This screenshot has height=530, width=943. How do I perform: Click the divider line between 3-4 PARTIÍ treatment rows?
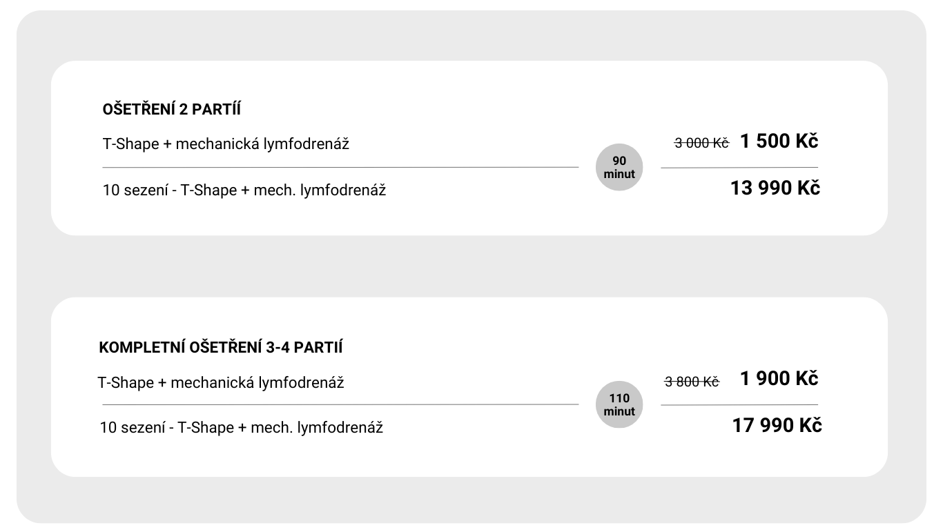pos(340,404)
